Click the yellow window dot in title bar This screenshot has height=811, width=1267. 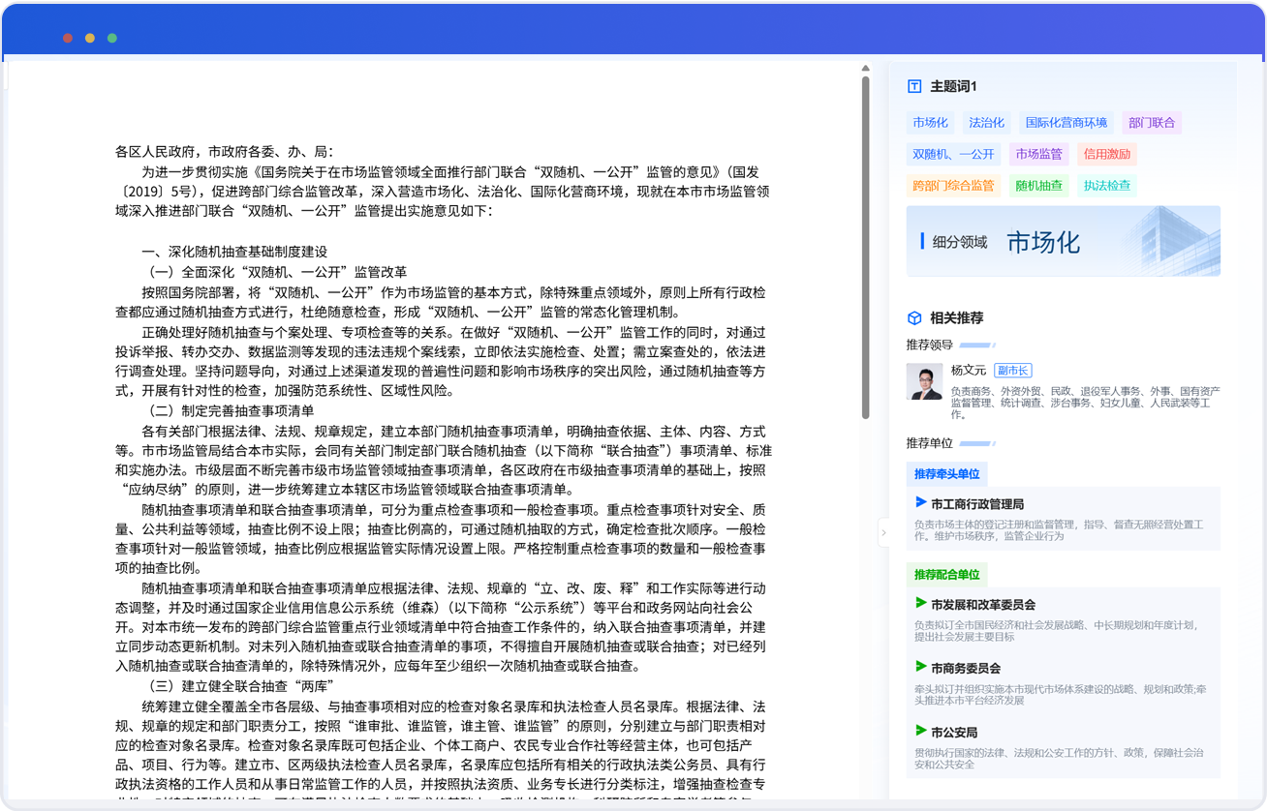tap(90, 38)
